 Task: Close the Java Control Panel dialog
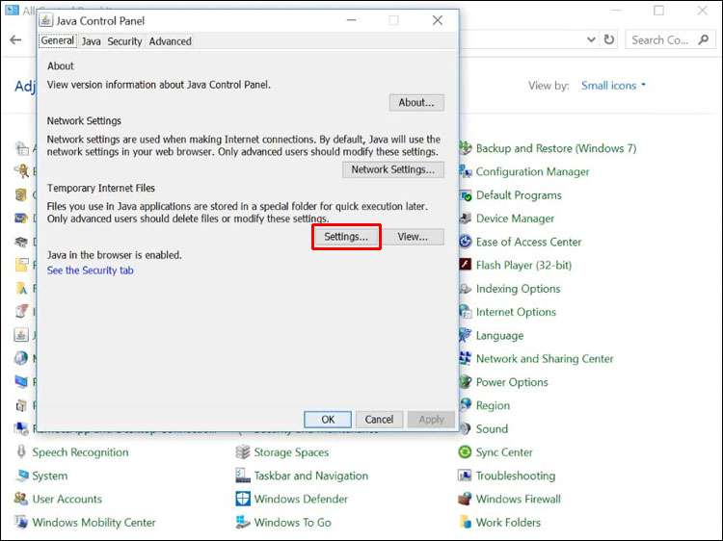click(438, 20)
